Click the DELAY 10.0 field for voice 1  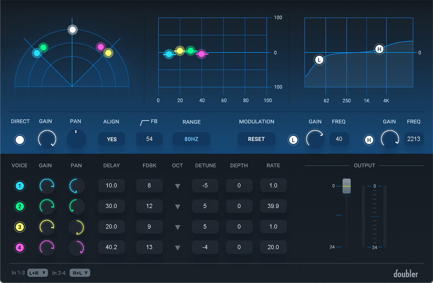111,185
